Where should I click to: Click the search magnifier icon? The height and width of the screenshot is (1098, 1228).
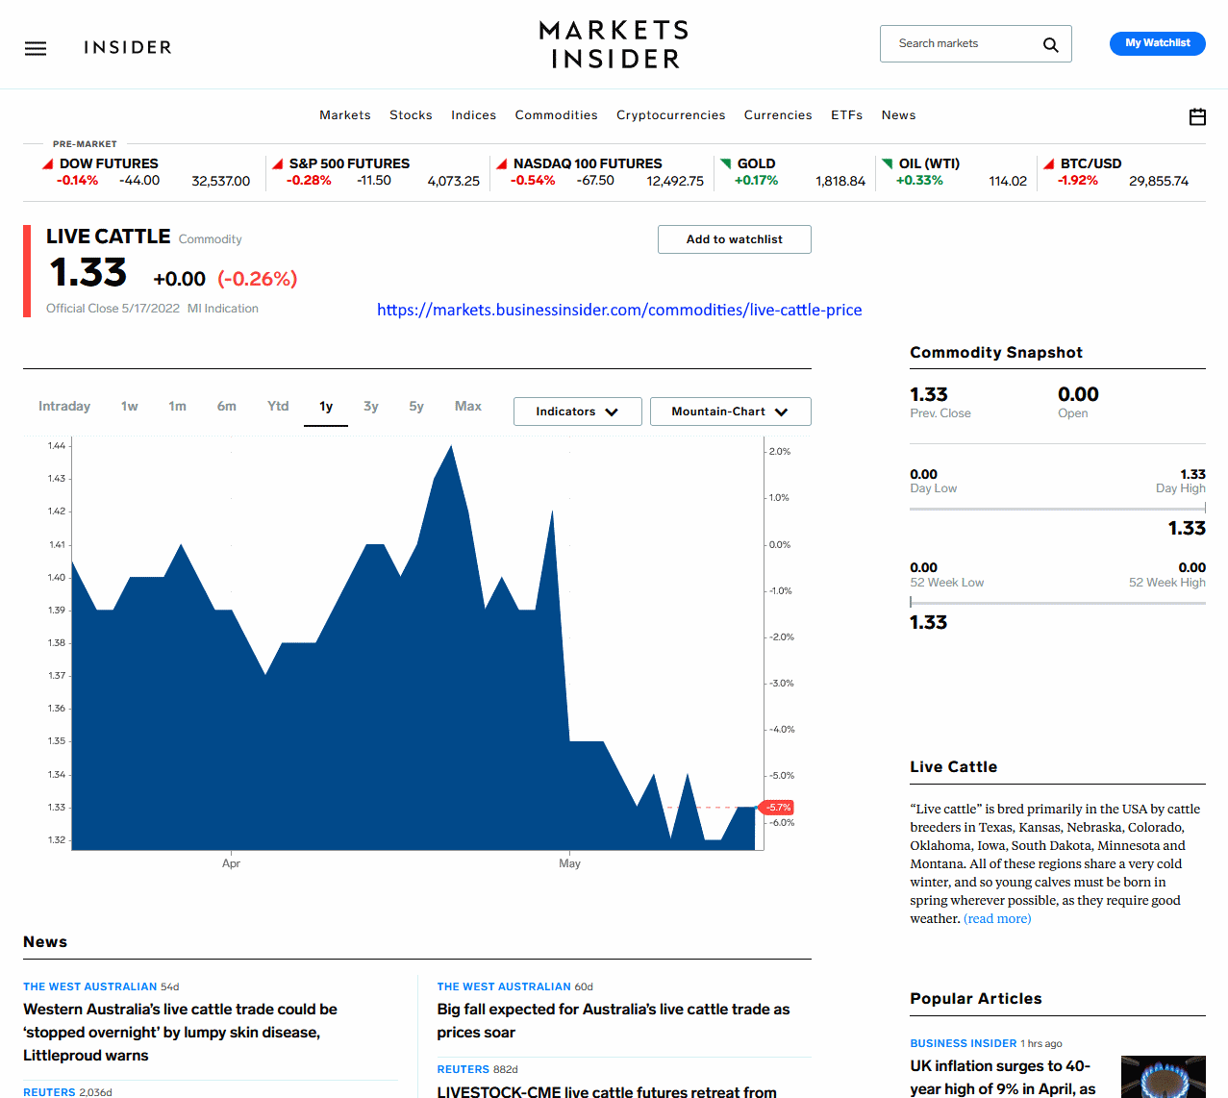click(x=1050, y=44)
